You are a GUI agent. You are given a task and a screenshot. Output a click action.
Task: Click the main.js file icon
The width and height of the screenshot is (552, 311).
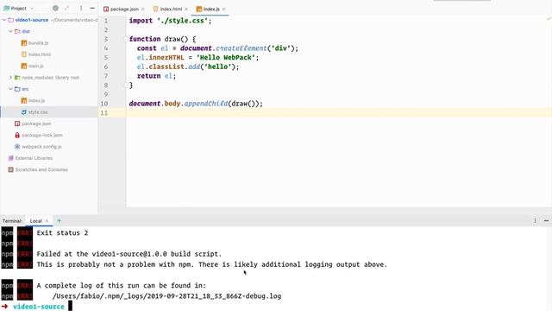click(23, 66)
